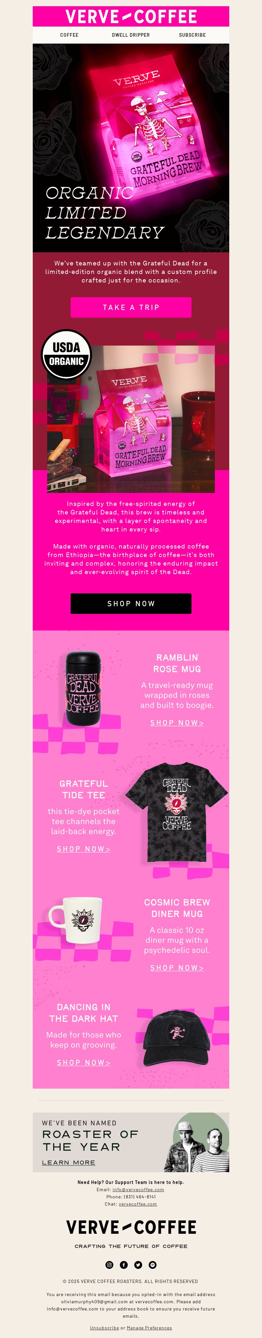
Task: Click the Unsubscribe link
Action: pos(104,1328)
